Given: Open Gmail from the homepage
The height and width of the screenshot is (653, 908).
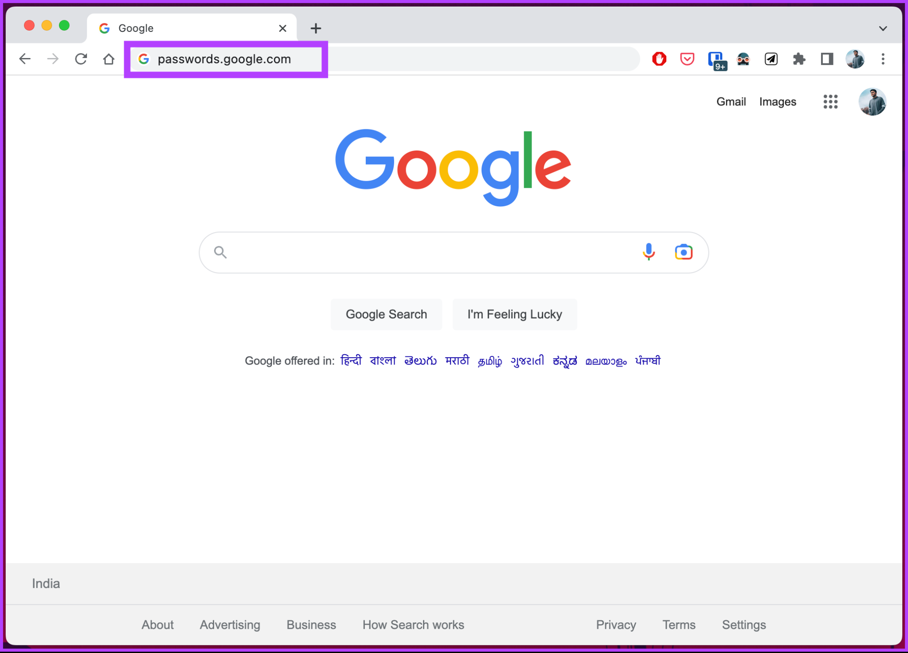Looking at the screenshot, I should [x=731, y=101].
